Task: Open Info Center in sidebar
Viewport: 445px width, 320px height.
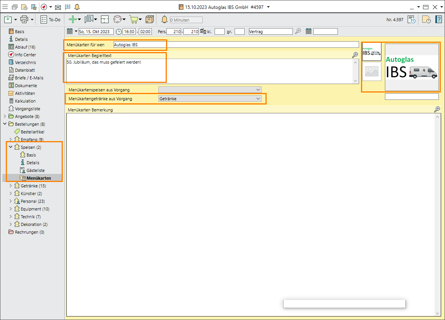Action: (25, 55)
